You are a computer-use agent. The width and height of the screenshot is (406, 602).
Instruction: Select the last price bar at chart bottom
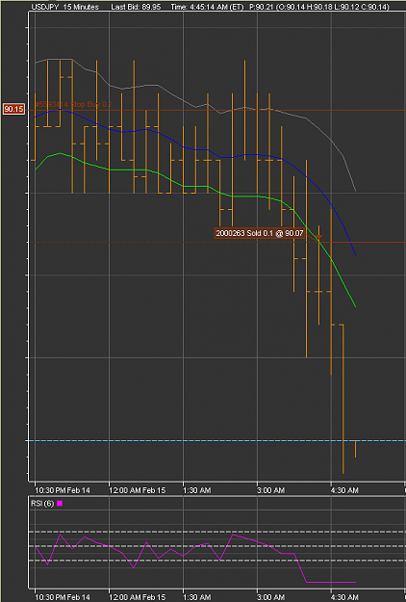pyautogui.click(x=355, y=449)
